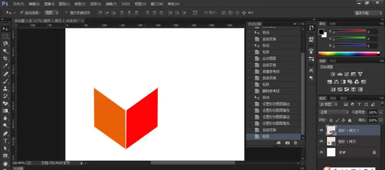Open the 文件(F) menu
Viewport: 385px width, 170px height.
point(18,4)
